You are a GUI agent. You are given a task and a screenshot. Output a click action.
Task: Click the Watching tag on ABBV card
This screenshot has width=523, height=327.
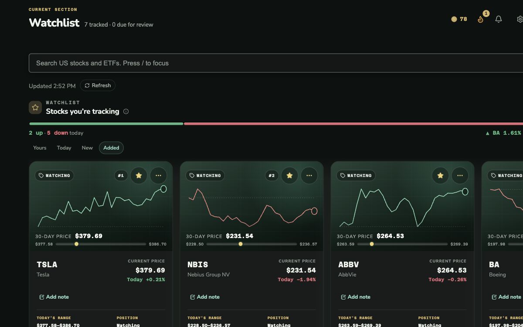[356, 175]
